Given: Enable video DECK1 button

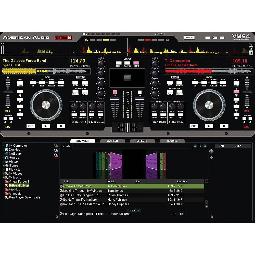Looking at the screenshot, I should pos(119,63).
